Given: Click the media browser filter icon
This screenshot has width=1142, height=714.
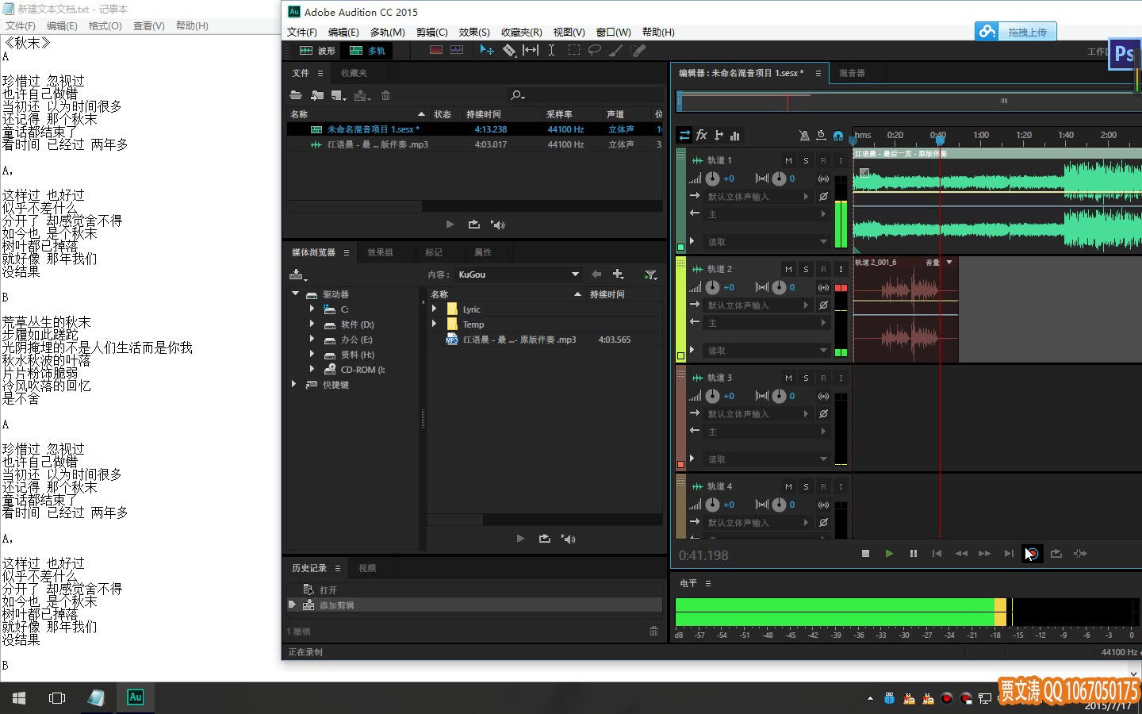Looking at the screenshot, I should (x=650, y=274).
